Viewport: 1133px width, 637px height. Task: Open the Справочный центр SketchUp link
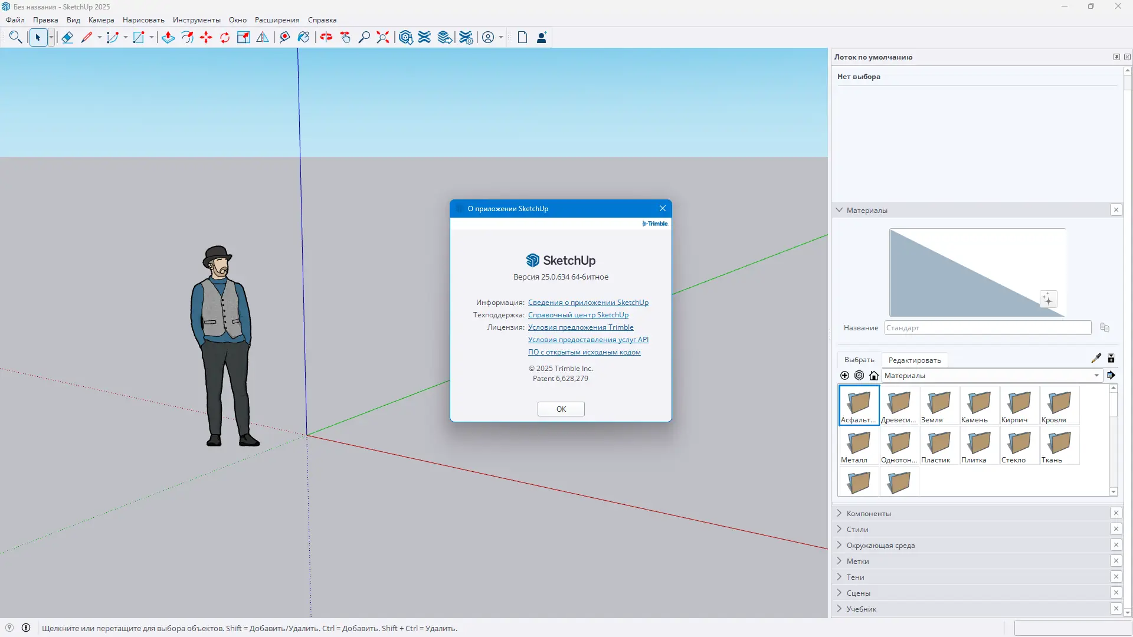point(578,315)
